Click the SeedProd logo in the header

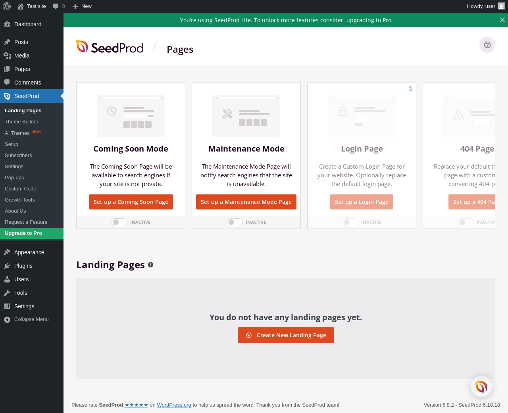click(110, 47)
